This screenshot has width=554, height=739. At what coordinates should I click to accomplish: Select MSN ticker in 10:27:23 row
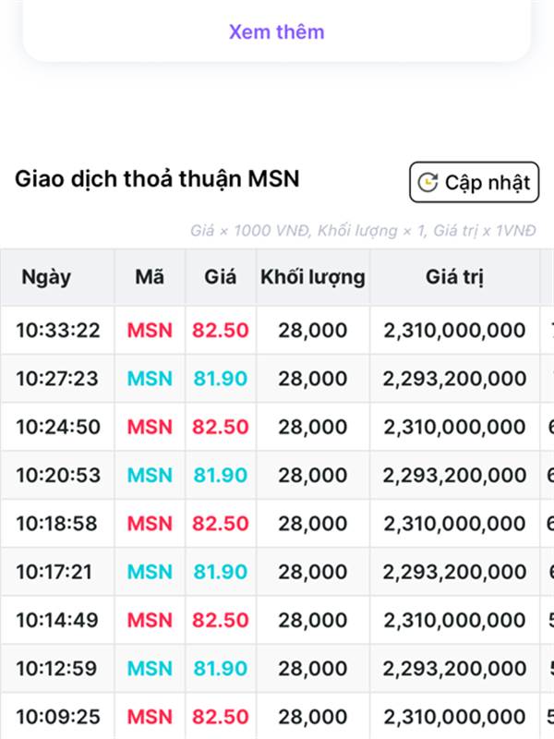click(x=150, y=379)
